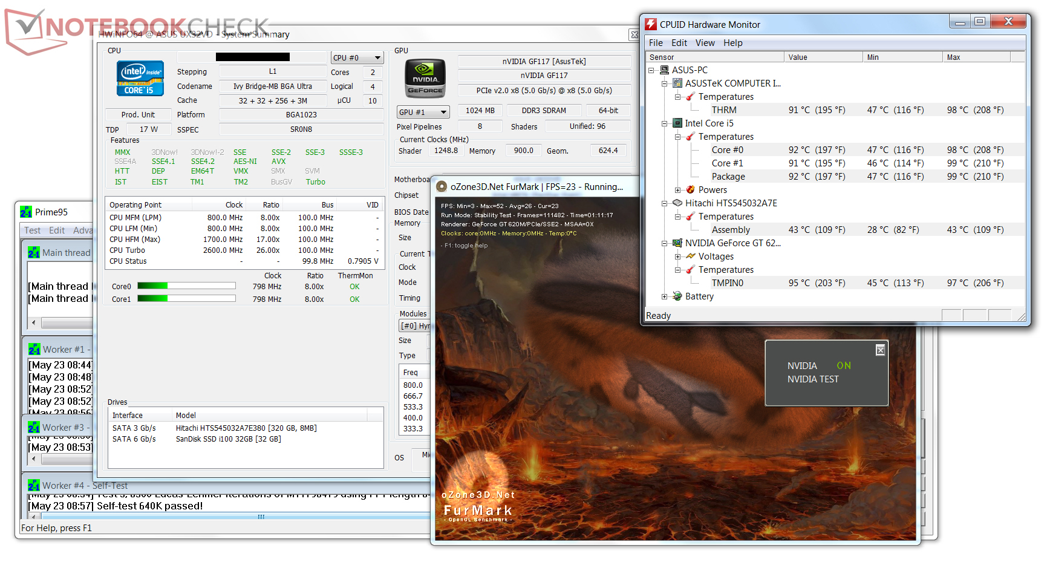
Task: Click the Worker #3 window icon in Prime95
Action: point(34,428)
